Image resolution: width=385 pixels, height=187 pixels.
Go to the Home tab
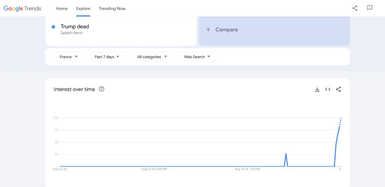click(x=62, y=8)
